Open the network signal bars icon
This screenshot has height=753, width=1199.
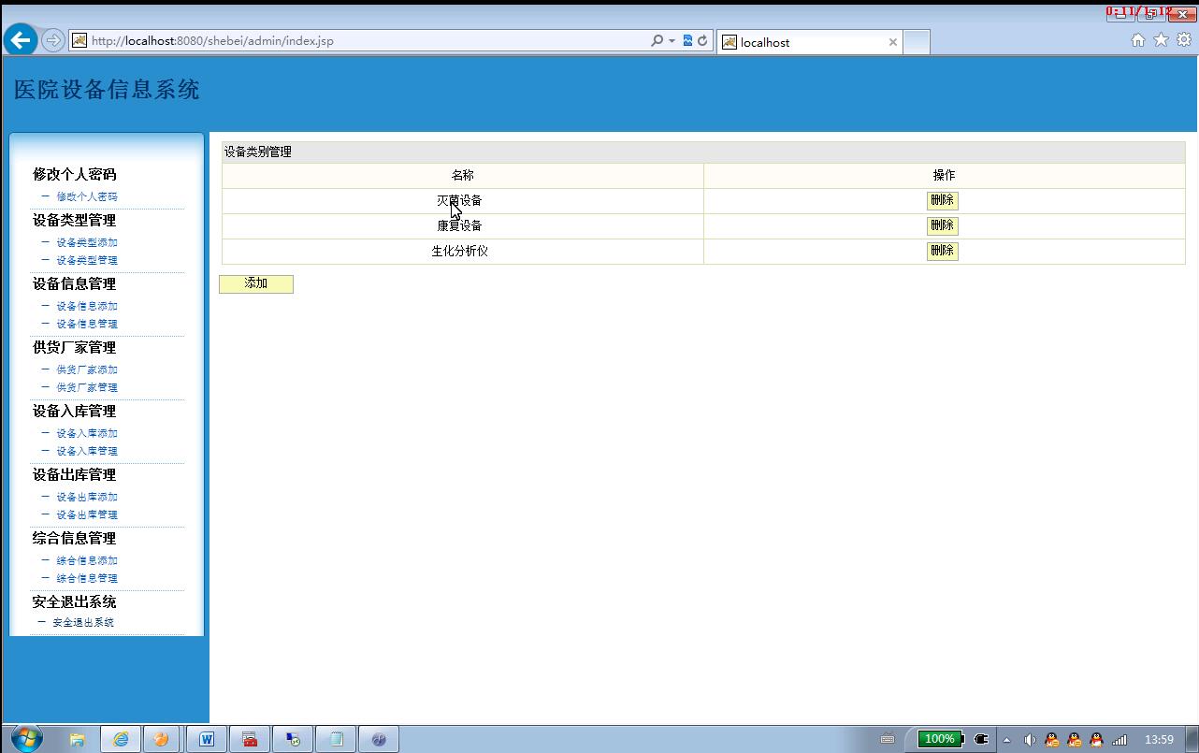pos(1120,739)
